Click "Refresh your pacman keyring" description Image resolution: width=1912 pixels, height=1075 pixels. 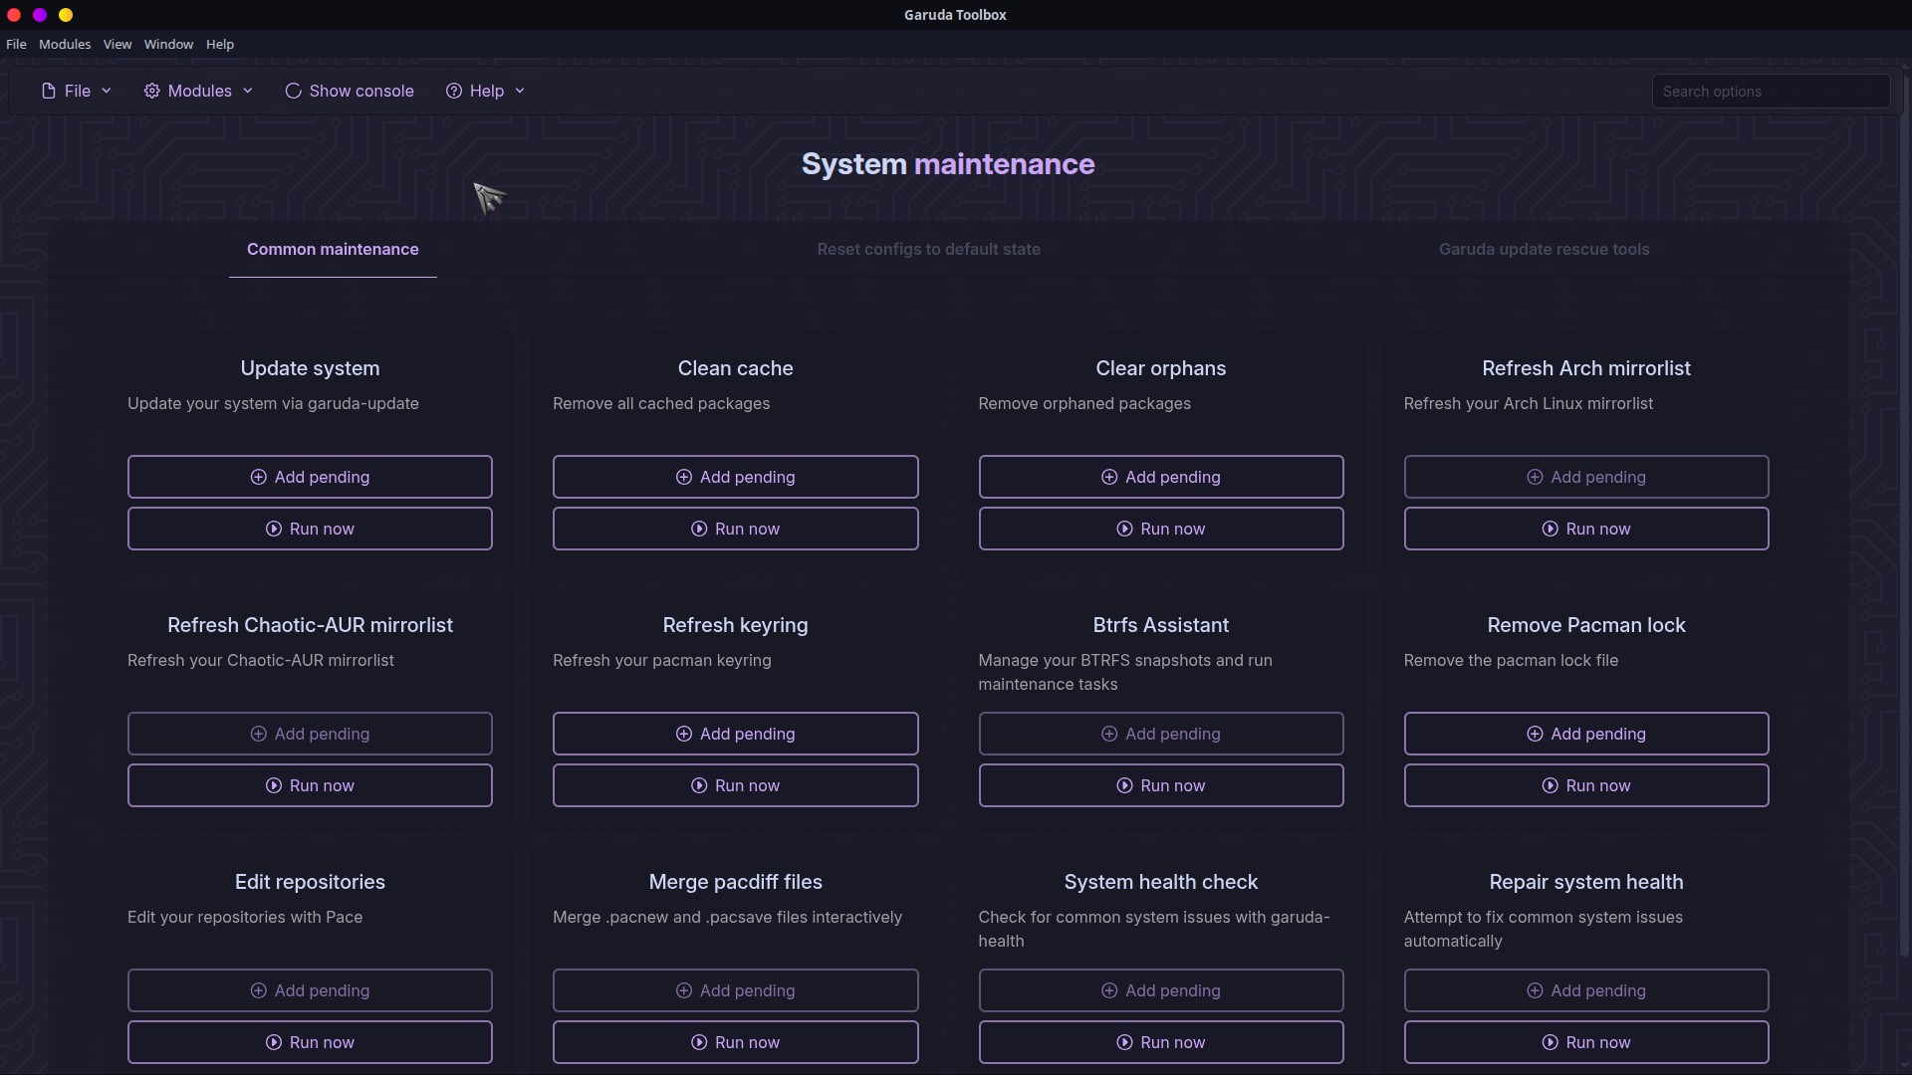pyautogui.click(x=662, y=660)
